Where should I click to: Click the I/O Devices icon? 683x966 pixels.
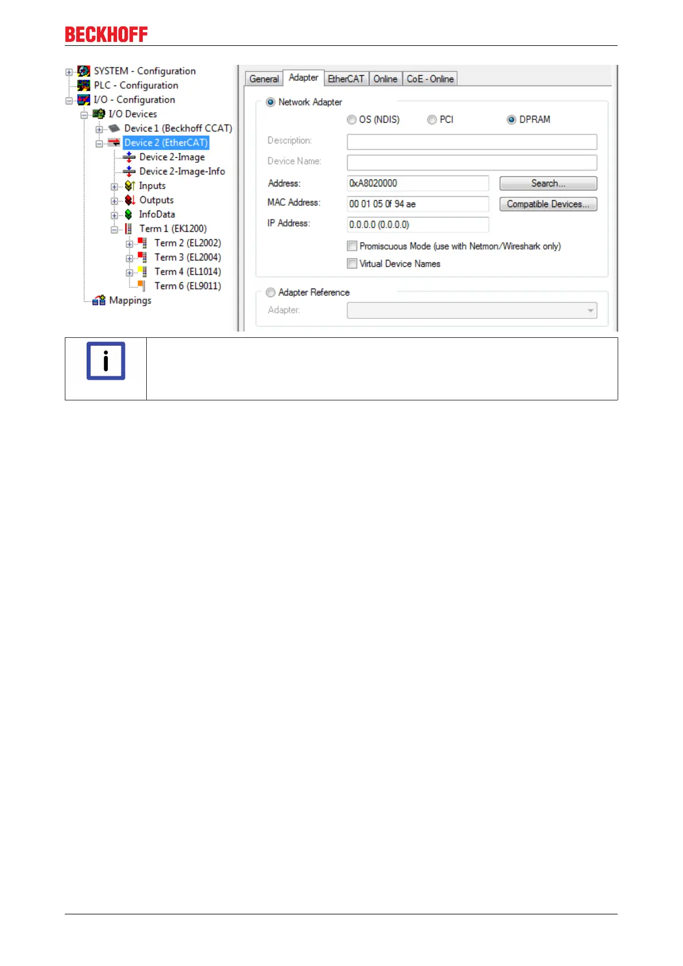[x=99, y=114]
